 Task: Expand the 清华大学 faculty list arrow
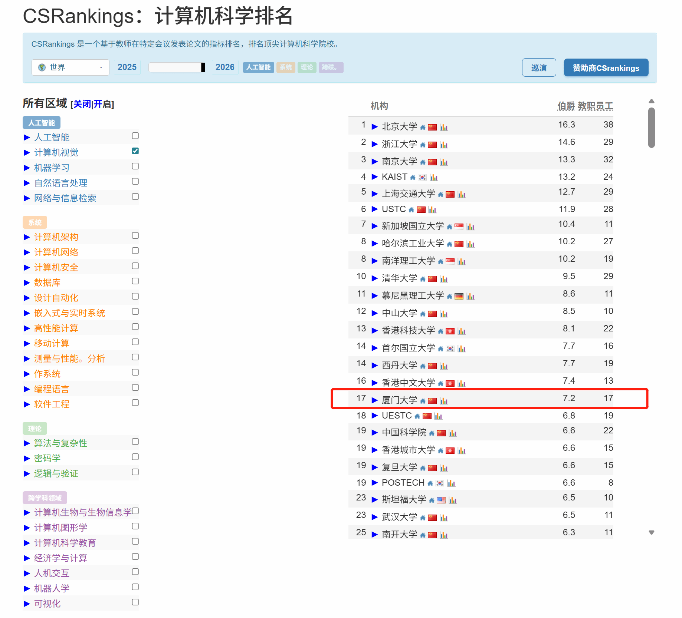(375, 278)
